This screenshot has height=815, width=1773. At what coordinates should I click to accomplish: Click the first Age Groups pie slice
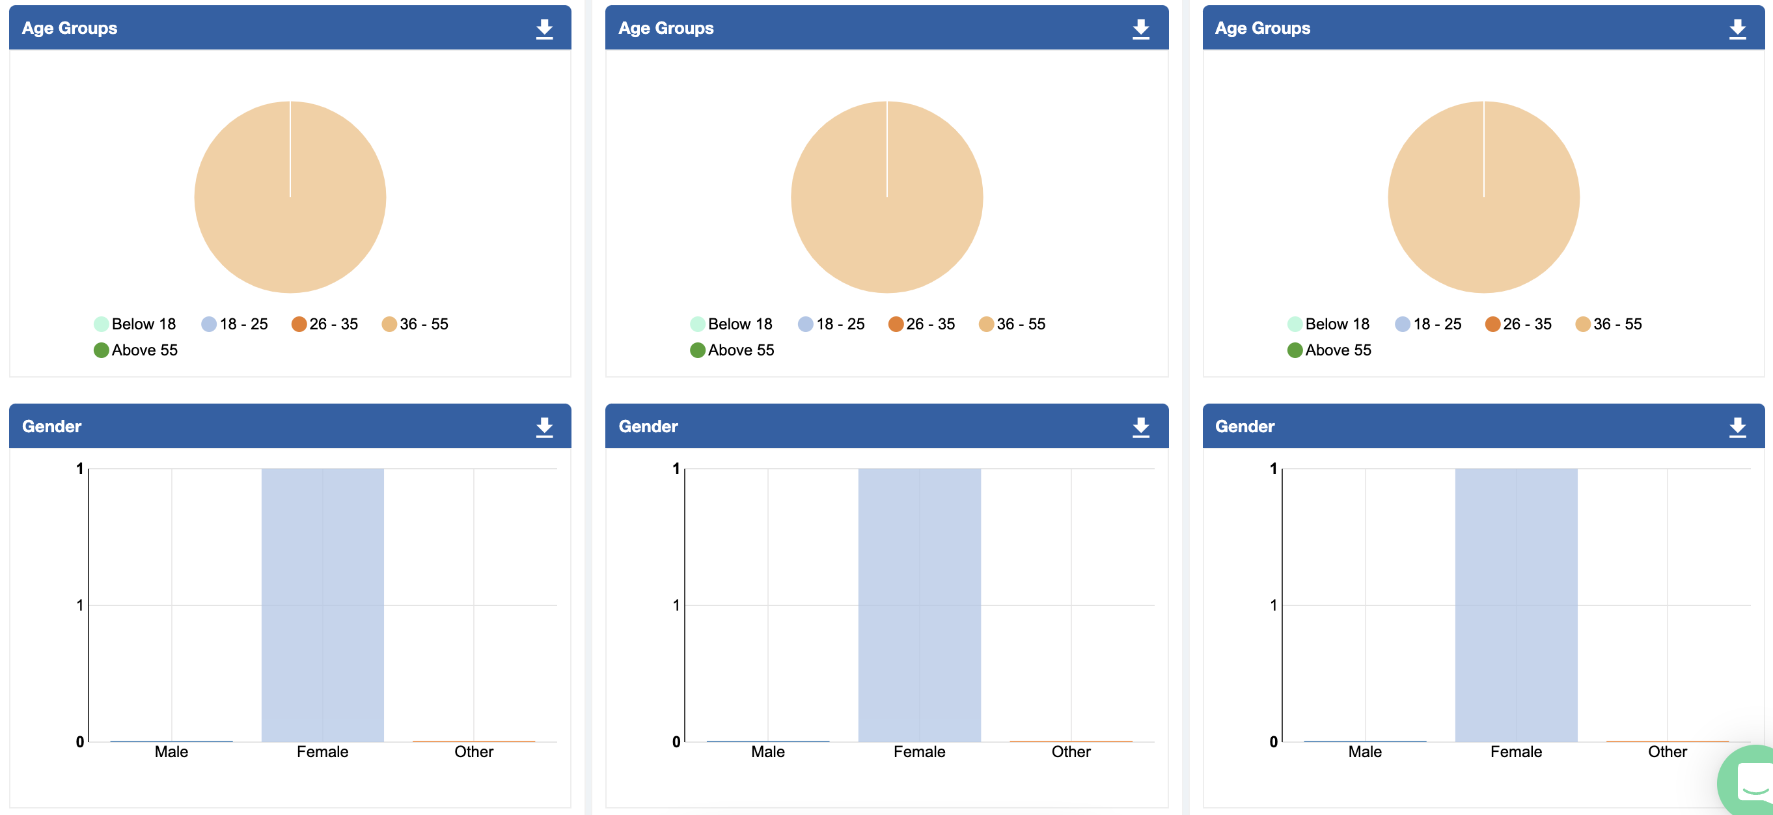(x=290, y=197)
